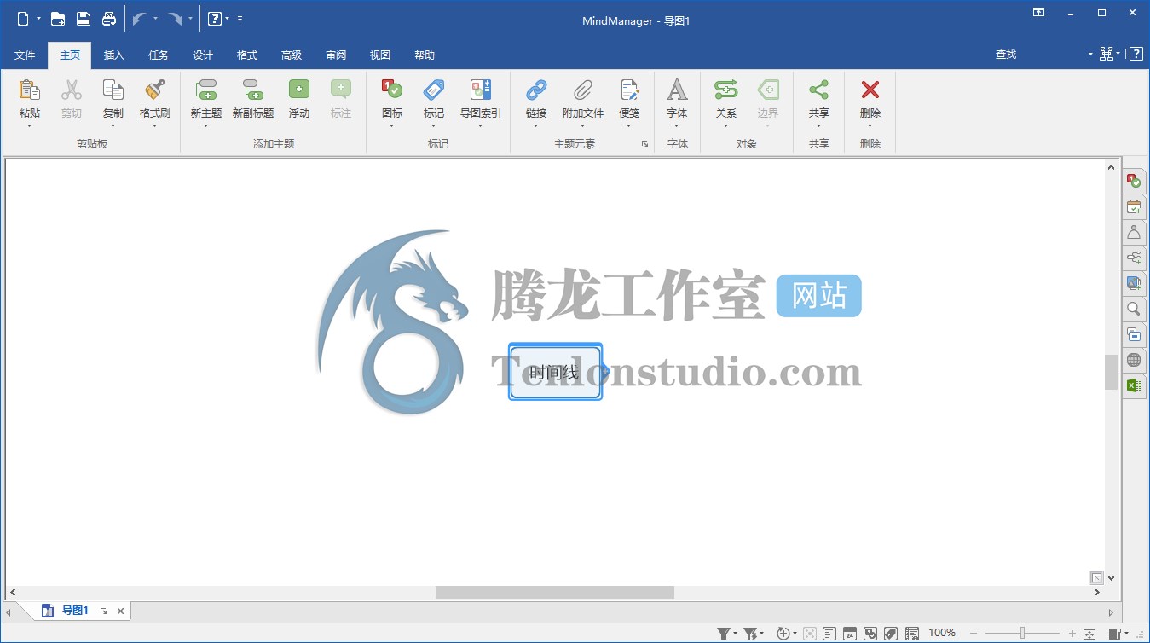Open the 文件 file menu

25,55
